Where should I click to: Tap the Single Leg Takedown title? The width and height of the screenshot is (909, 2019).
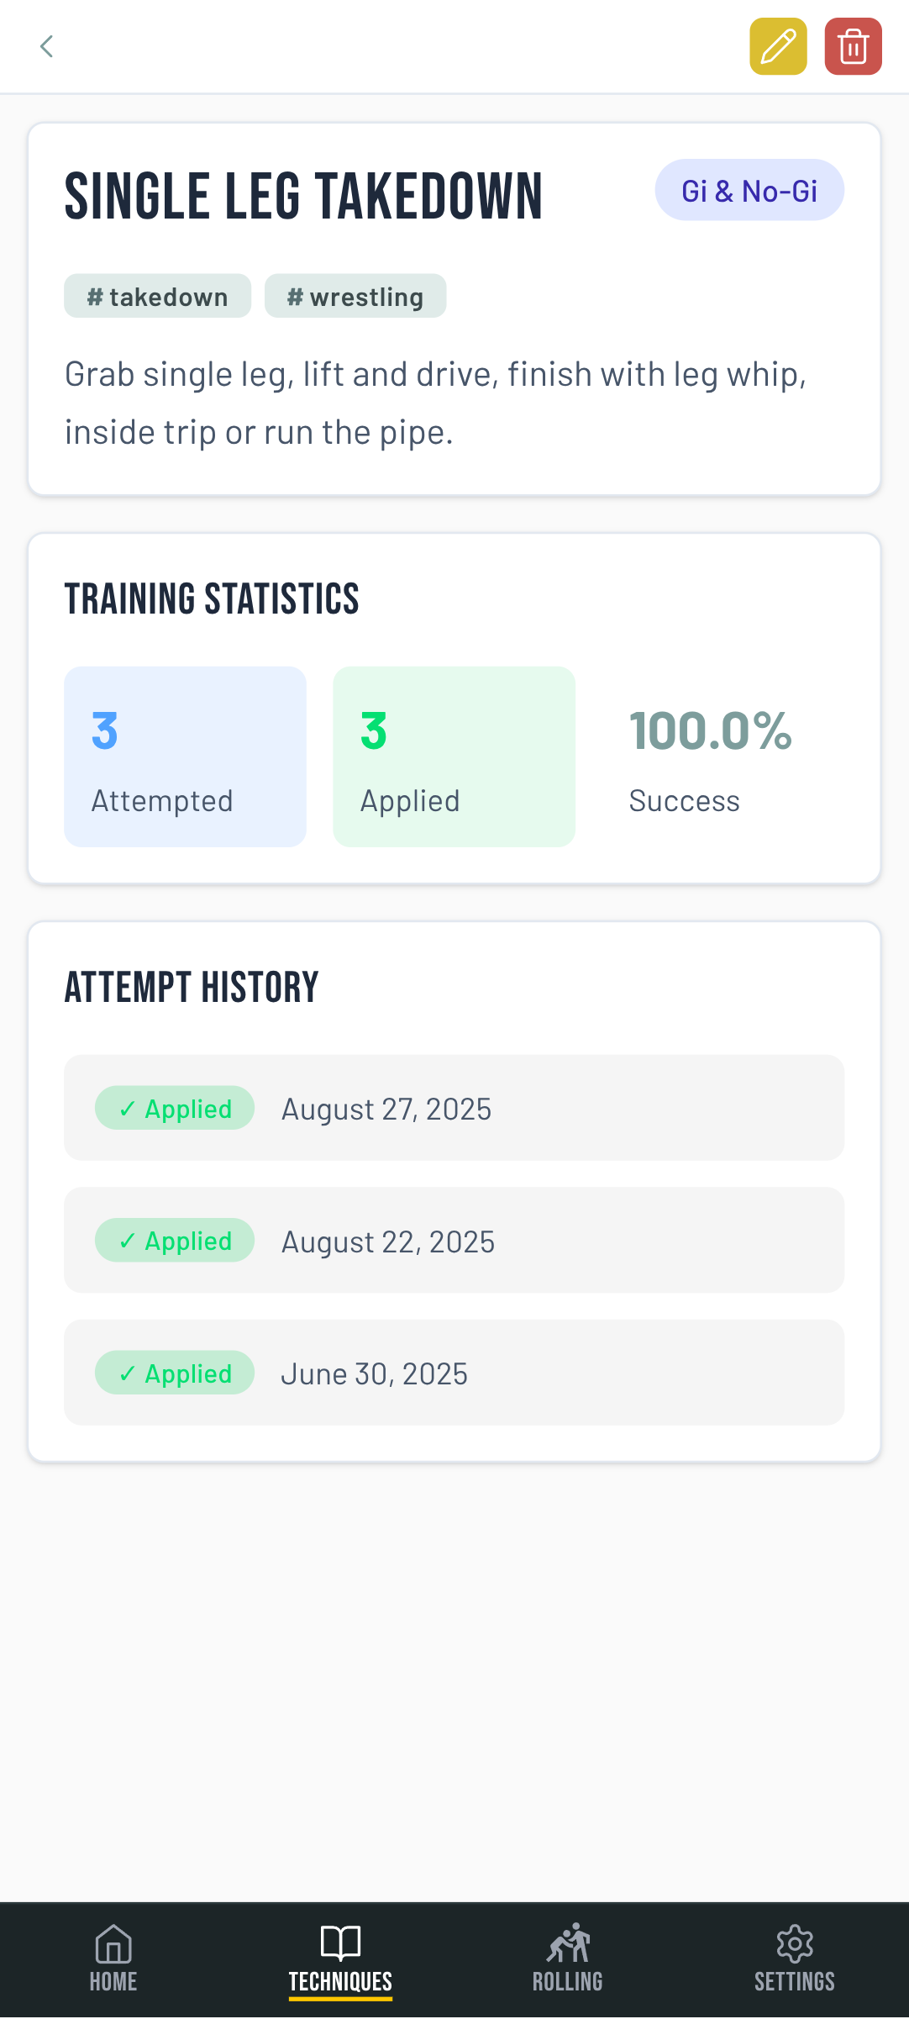[303, 197]
